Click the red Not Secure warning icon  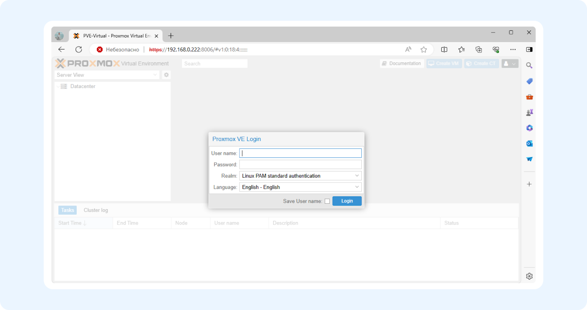(100, 49)
